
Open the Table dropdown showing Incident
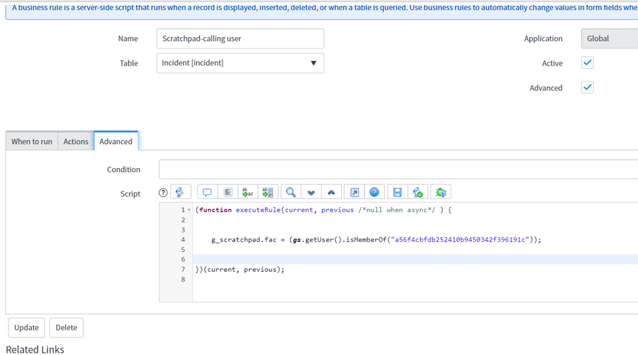tap(240, 63)
